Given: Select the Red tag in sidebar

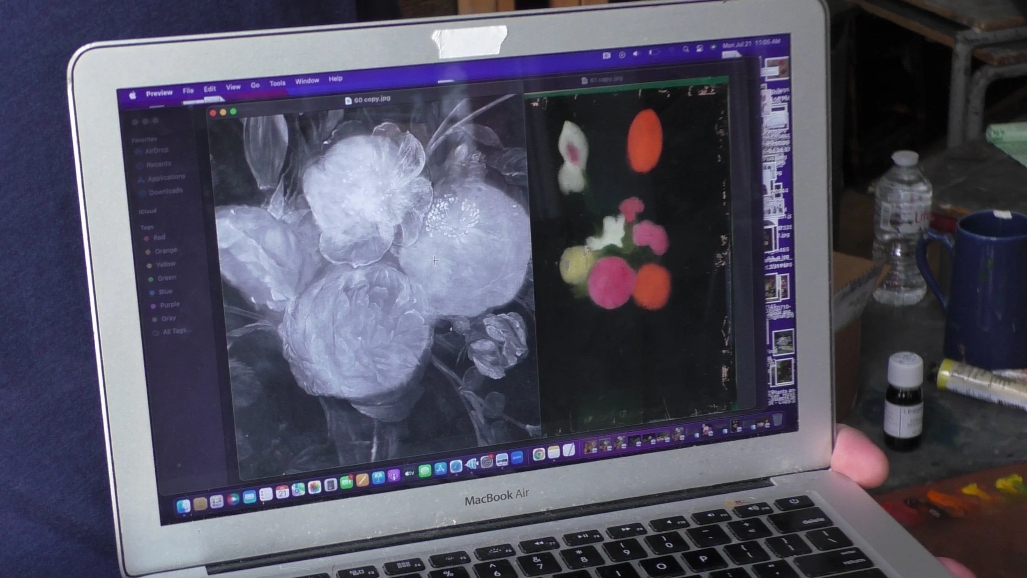Looking at the screenshot, I should coord(159,238).
